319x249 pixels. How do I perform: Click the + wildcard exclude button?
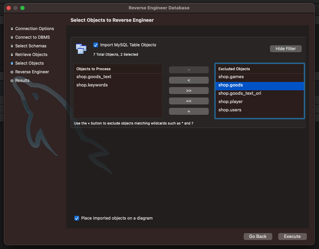point(189,111)
